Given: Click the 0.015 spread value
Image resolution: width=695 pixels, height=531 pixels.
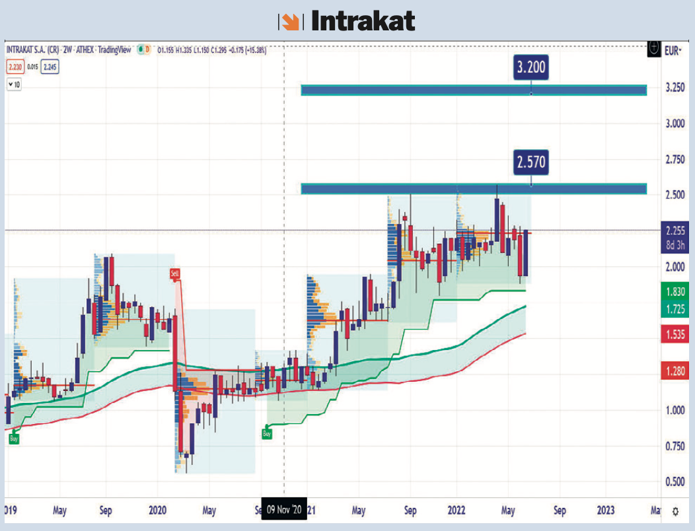Looking at the screenshot, I should click(32, 67).
